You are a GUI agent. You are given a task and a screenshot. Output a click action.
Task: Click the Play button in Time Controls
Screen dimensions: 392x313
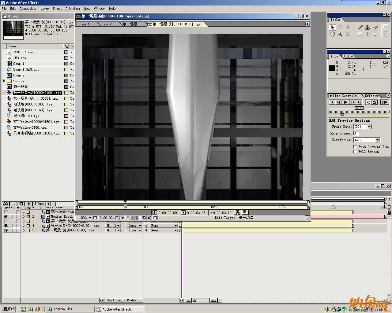click(345, 102)
